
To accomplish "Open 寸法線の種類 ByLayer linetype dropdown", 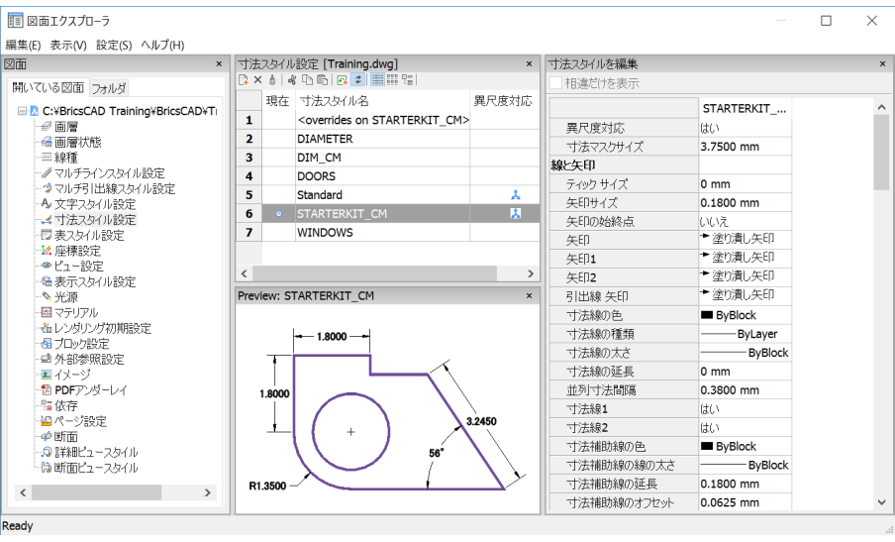I will [x=745, y=334].
